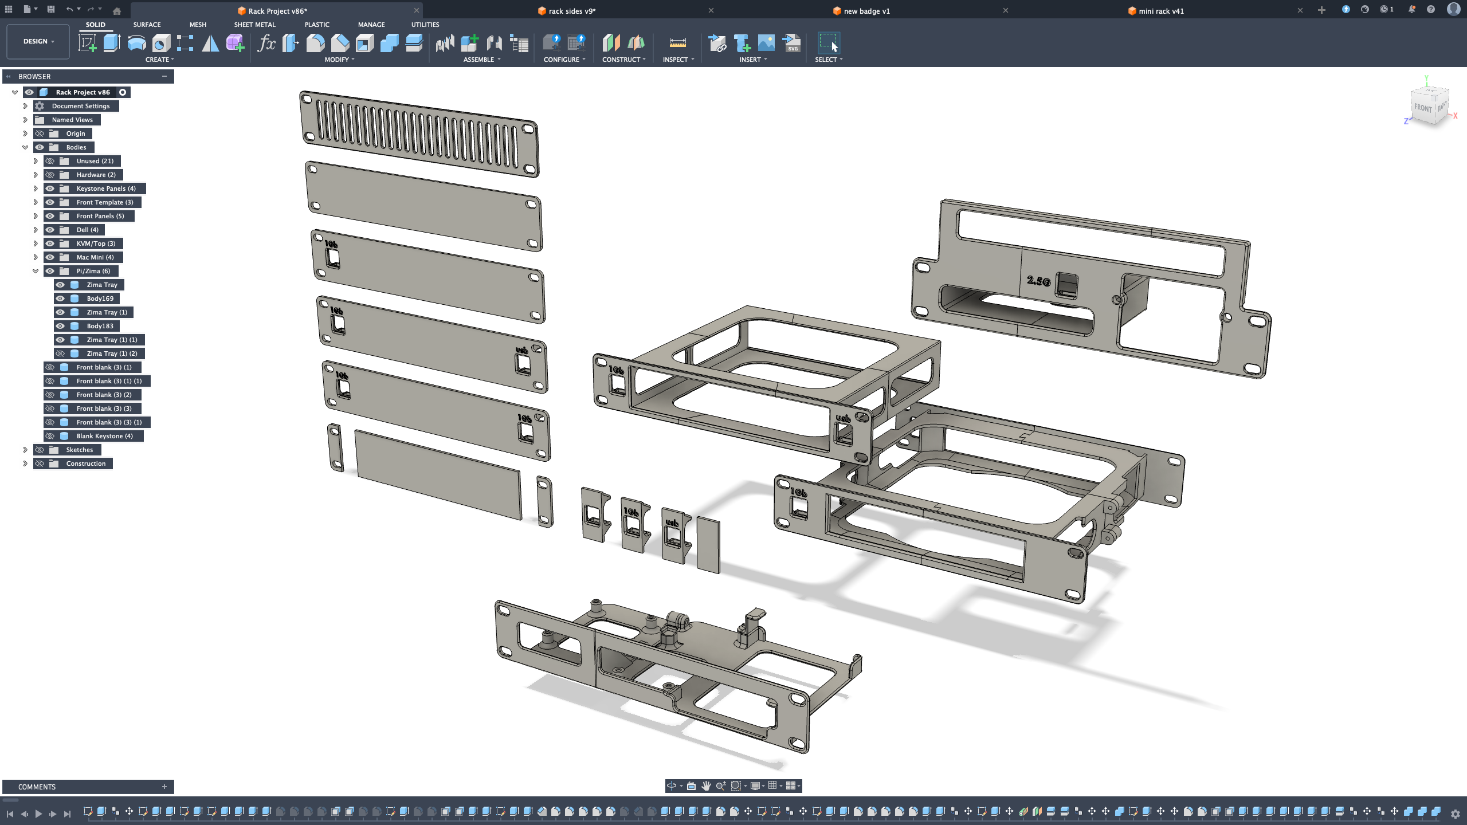Viewport: 1467px width, 825px height.
Task: Click the Measure tool under Inspect
Action: point(677,43)
